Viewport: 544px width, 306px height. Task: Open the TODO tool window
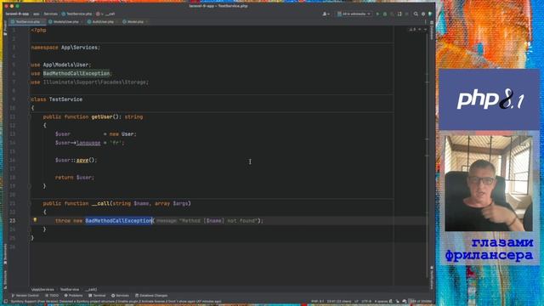click(x=52, y=296)
